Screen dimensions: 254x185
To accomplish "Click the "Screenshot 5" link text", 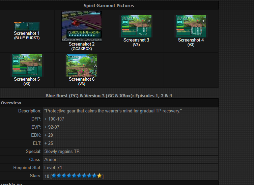I will click(x=27, y=79).
